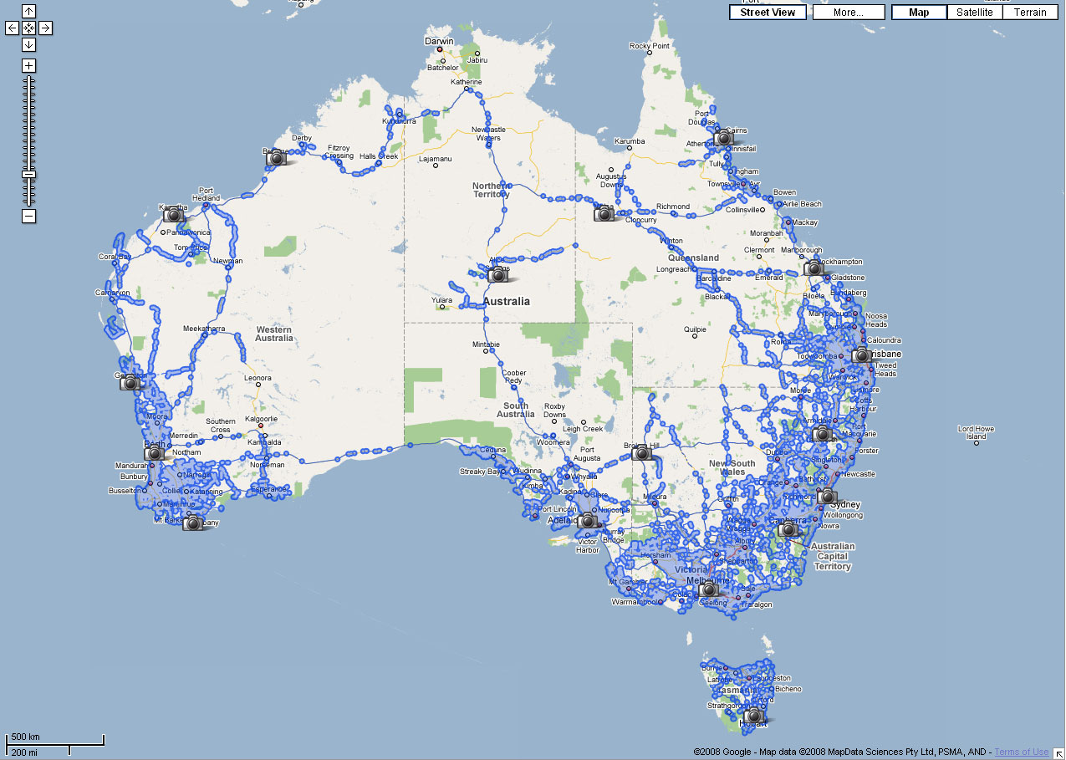Screen dimensions: 1066x760
Task: Click the camera icon at Alice Springs
Action: pos(498,274)
